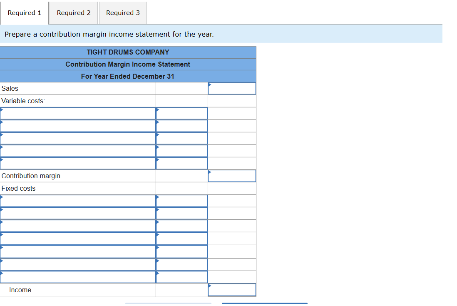The width and height of the screenshot is (457, 306).
Task: Open the fourth variable cost label dropdown
Action: 78,150
